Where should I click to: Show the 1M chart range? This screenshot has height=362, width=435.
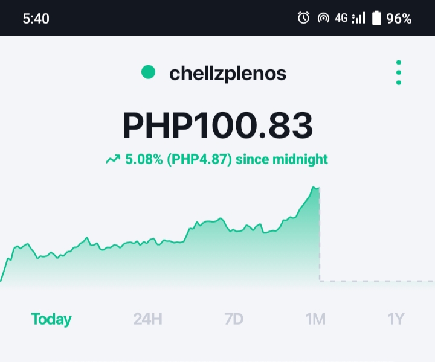[315, 319]
